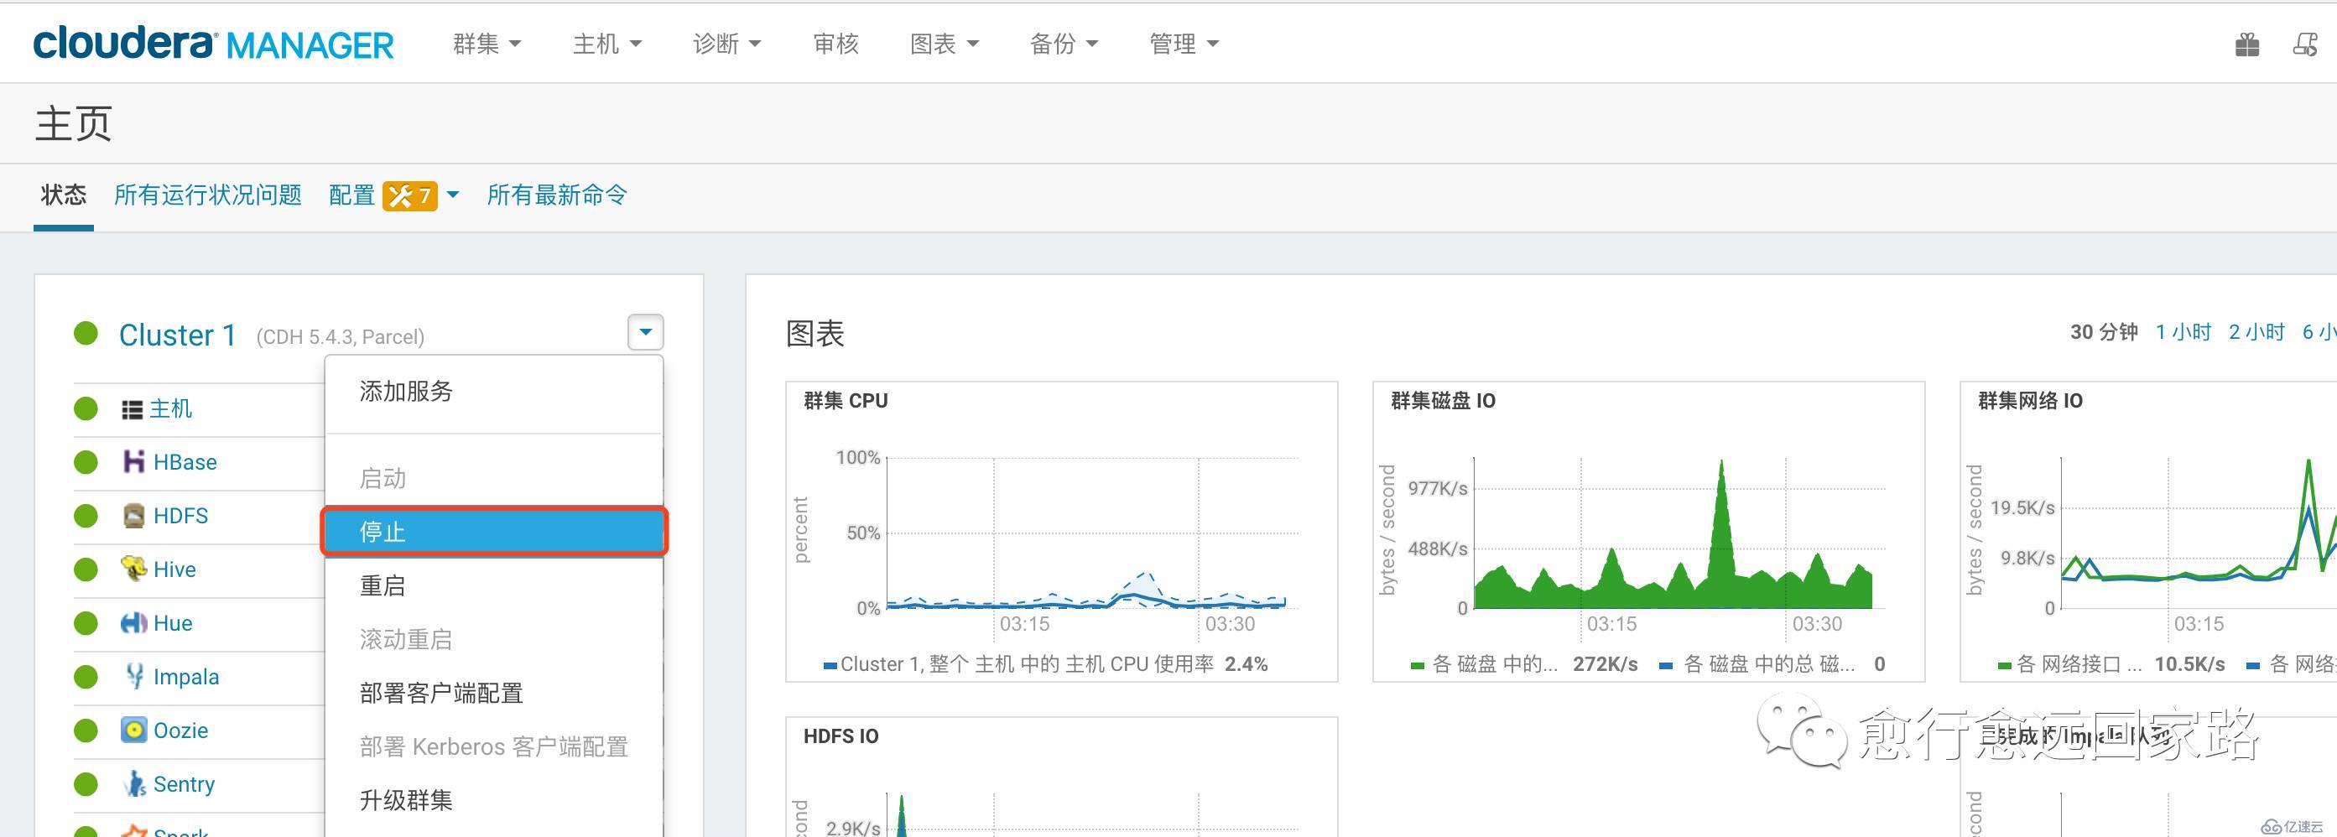Screen dimensions: 2337x837
Task: Open the 诊断 dropdown menu
Action: click(726, 44)
